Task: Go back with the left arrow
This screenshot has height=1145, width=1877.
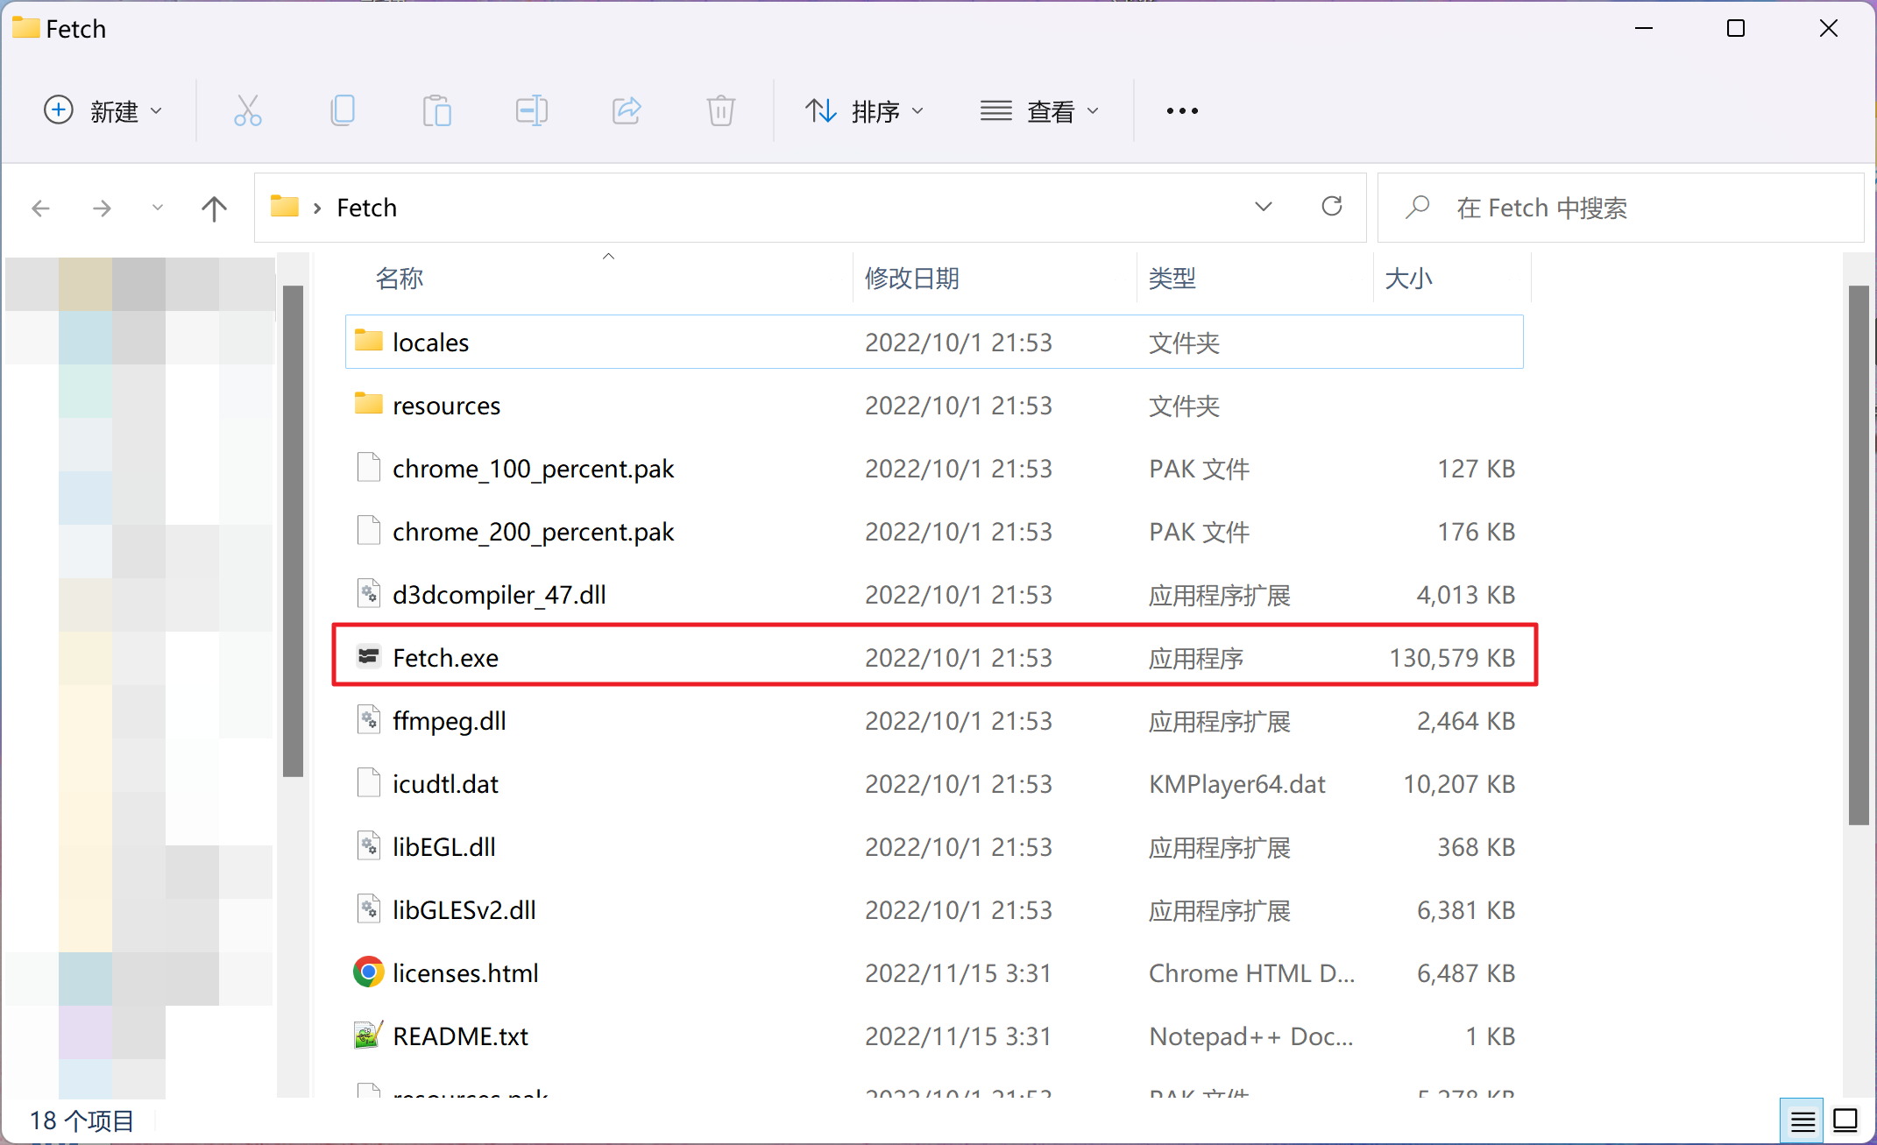Action: click(40, 209)
